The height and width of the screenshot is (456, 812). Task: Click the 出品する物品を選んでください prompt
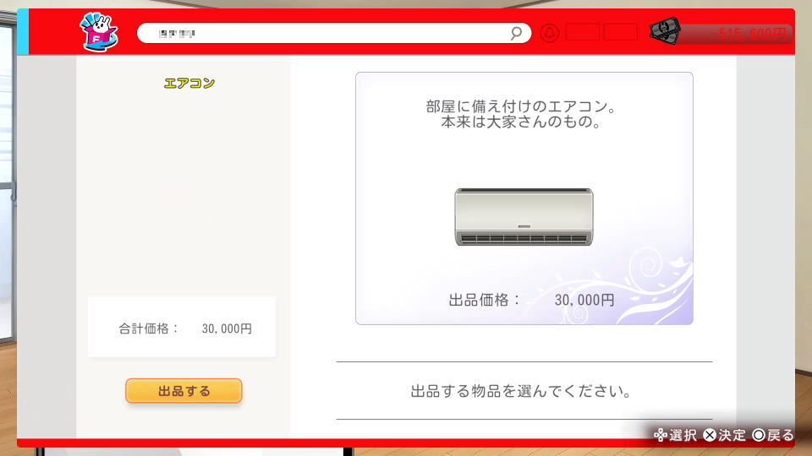click(x=521, y=391)
